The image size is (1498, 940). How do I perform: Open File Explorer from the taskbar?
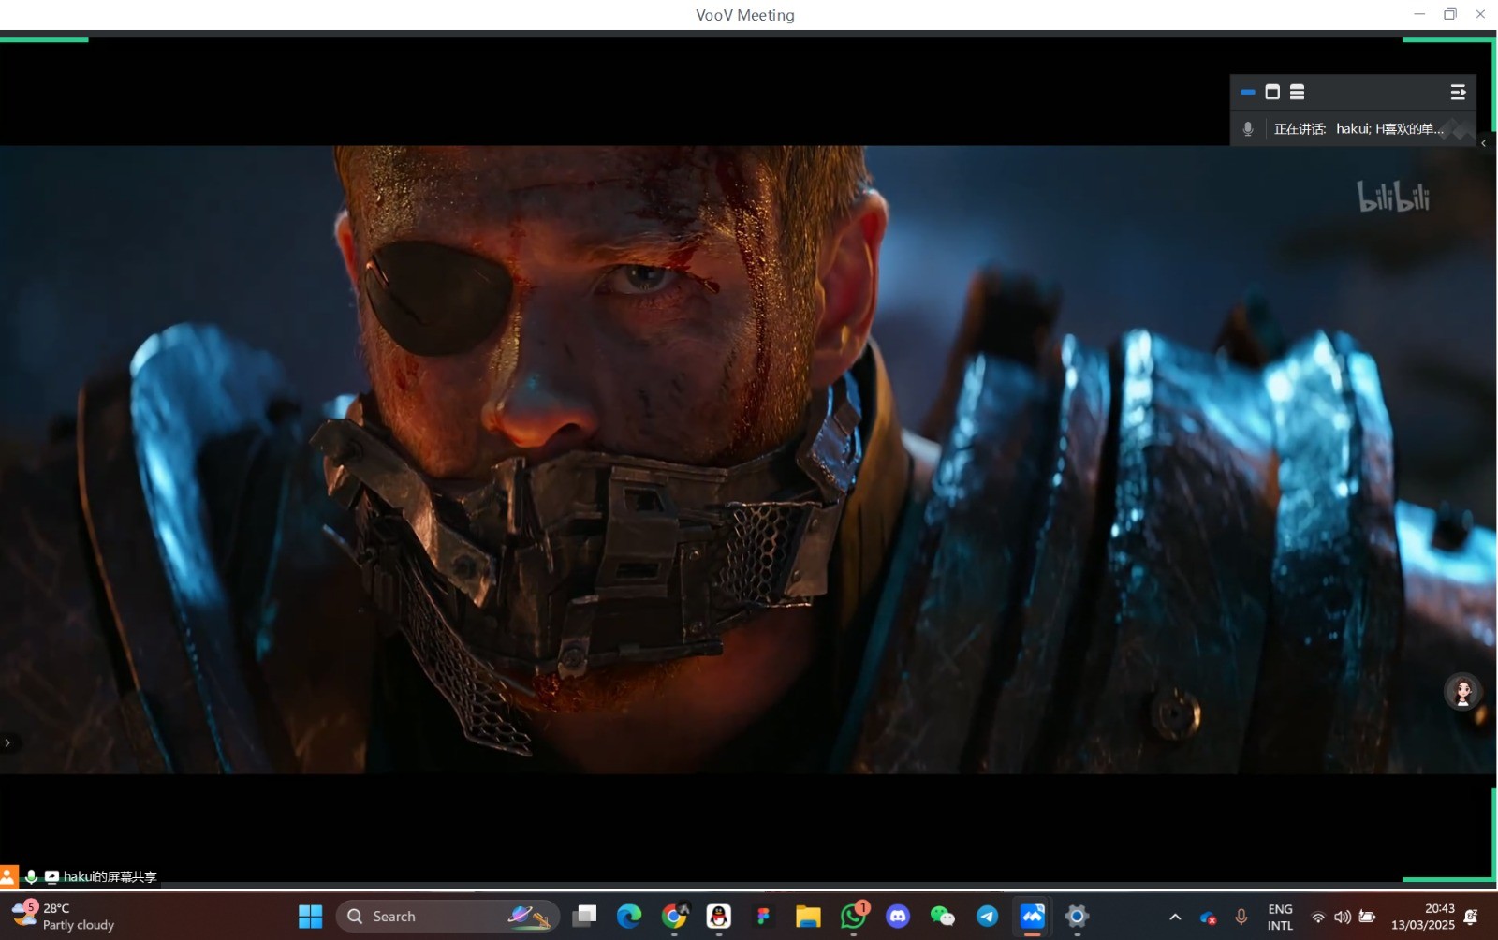click(x=808, y=916)
